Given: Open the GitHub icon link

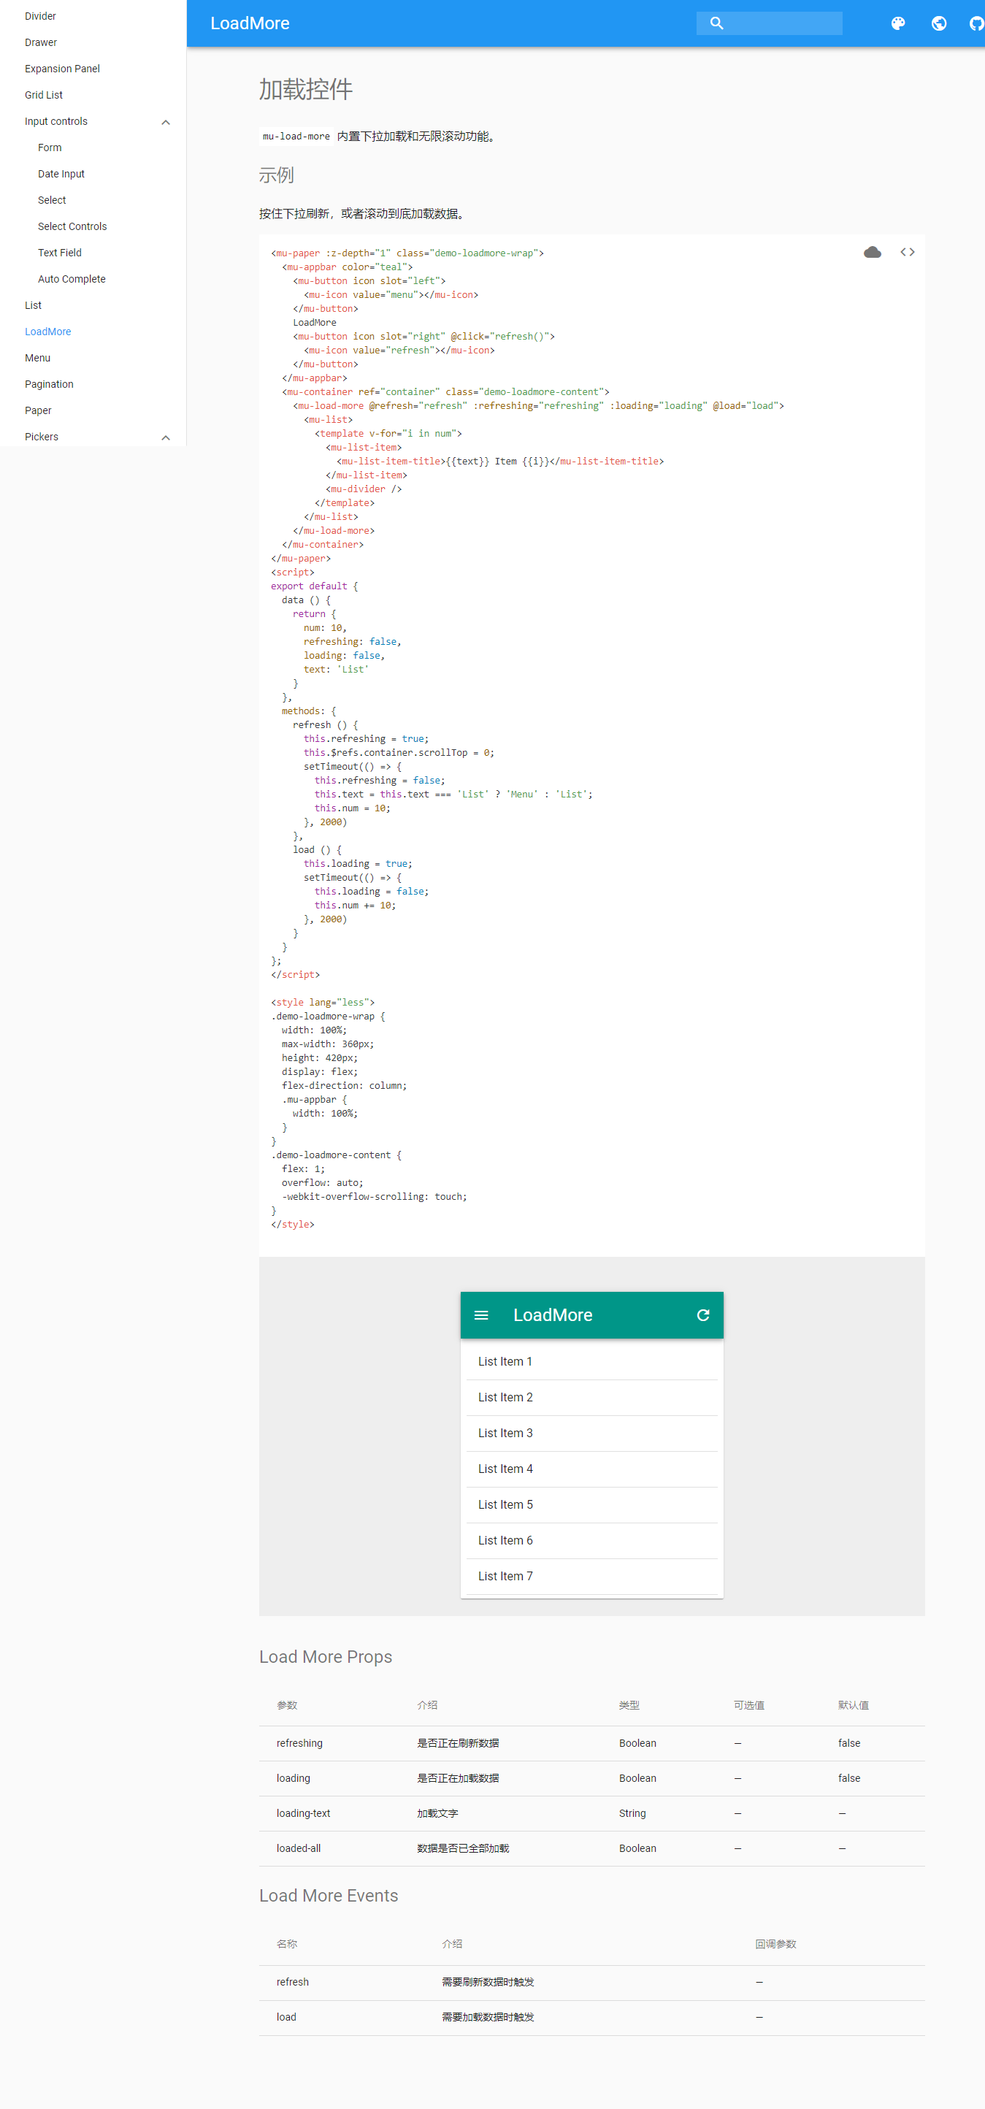Looking at the screenshot, I should [976, 23].
